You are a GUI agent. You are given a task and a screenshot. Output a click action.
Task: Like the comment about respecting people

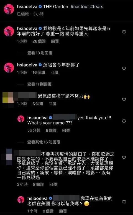[x=124, y=32]
